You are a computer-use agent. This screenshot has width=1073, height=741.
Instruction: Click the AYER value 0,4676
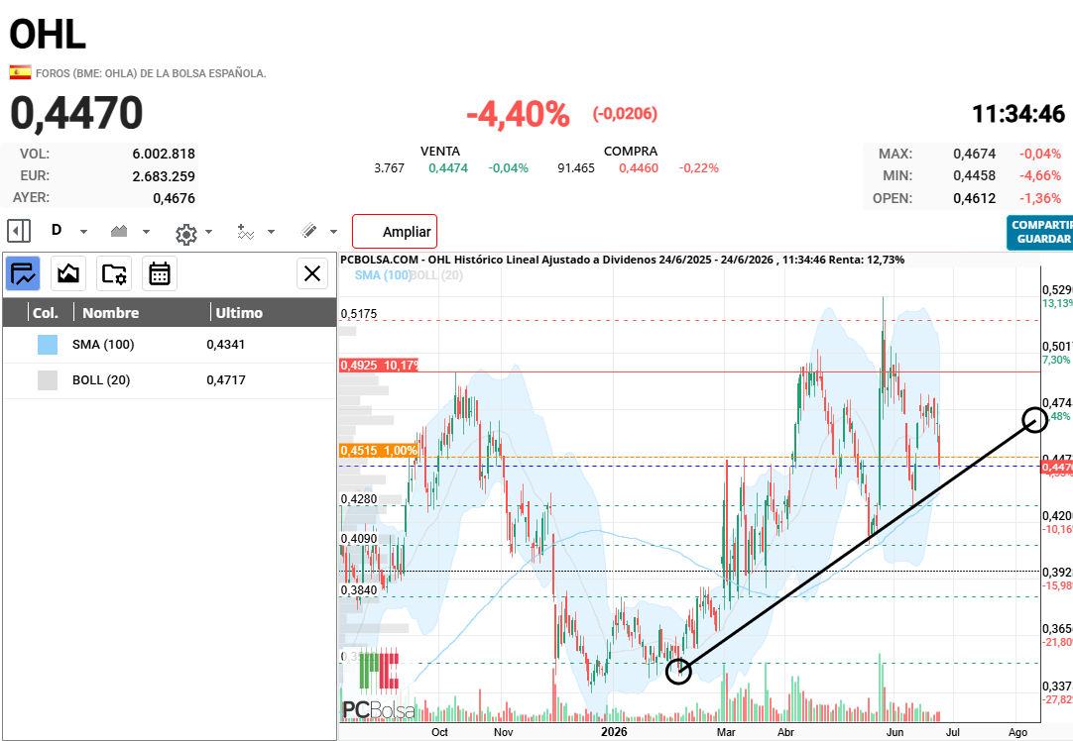click(174, 198)
